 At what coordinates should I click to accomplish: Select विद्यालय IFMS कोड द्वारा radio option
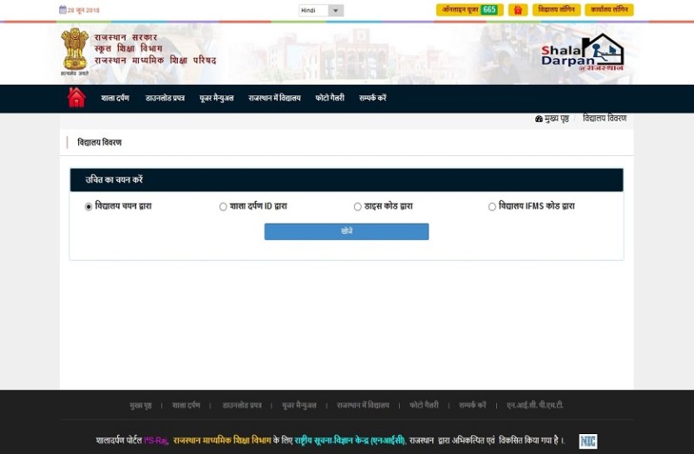pos(492,207)
